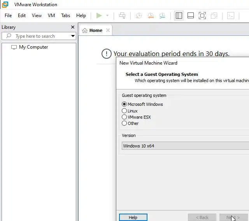The width and height of the screenshot is (249, 221).
Task: Click Next in the wizard
Action: [233, 217]
